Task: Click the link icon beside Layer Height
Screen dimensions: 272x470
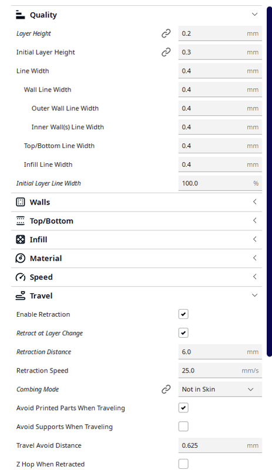Action: pyautogui.click(x=166, y=33)
